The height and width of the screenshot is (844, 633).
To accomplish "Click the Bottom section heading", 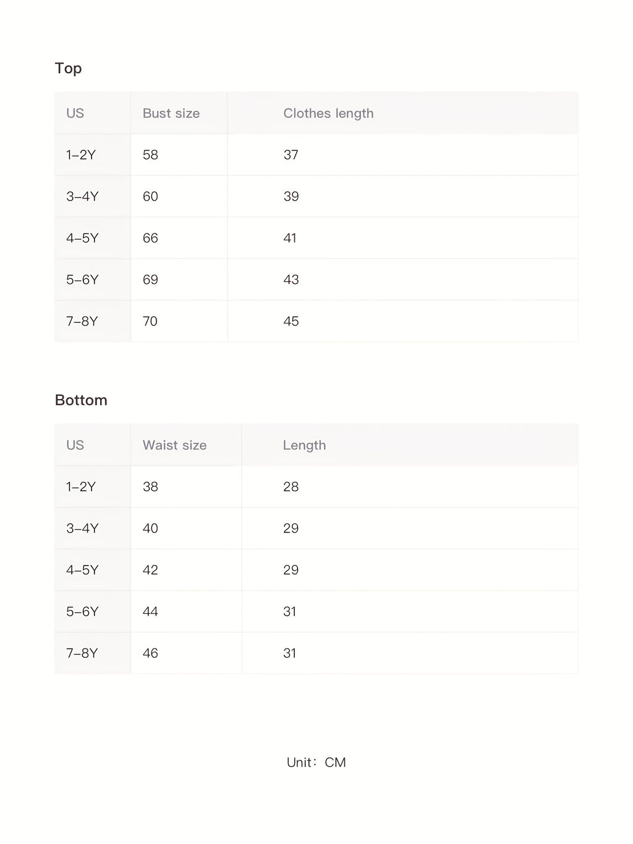I will pyautogui.click(x=81, y=400).
